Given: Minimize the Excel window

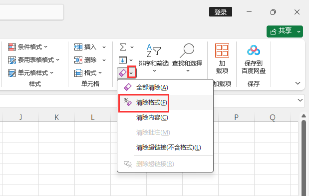Looking at the screenshot, I should [249, 12].
